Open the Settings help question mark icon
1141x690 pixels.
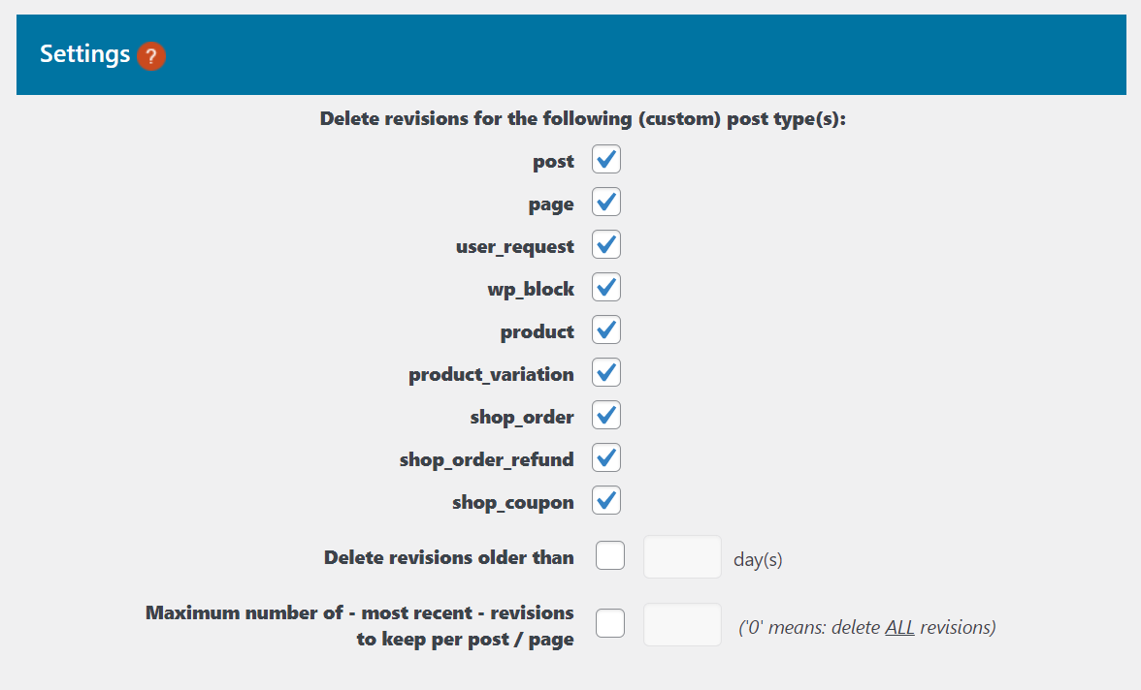[x=151, y=56]
